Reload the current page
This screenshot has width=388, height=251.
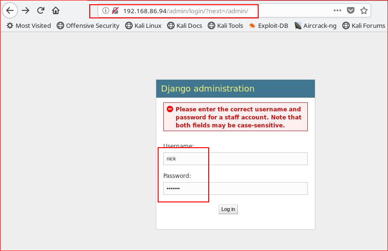coord(41,10)
